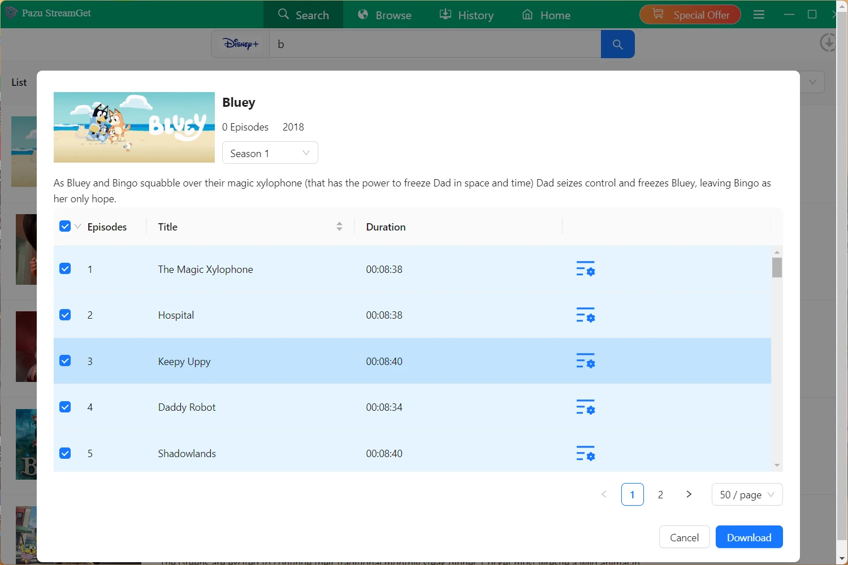
Task: Open the Season 1 dropdown
Action: click(270, 153)
